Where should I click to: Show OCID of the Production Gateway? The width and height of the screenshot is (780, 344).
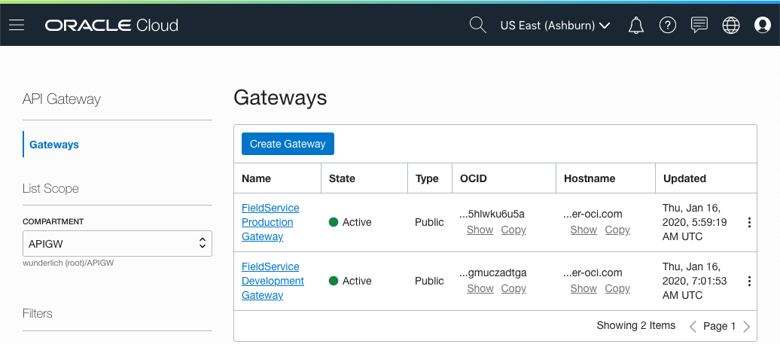(x=480, y=230)
